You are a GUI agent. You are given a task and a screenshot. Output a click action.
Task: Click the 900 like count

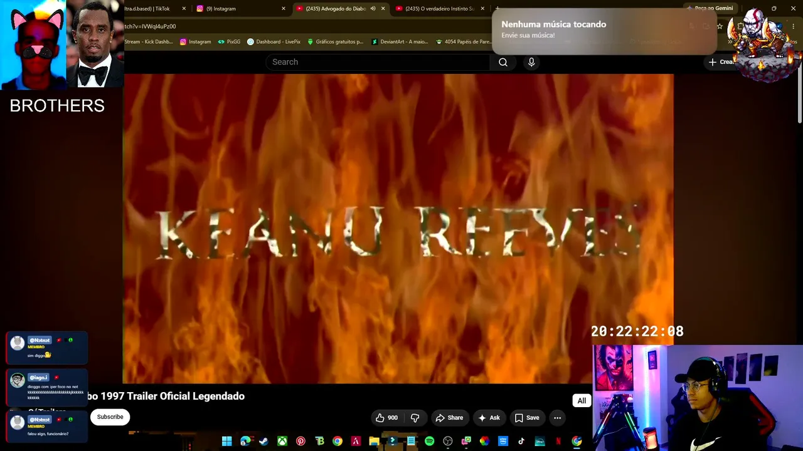pos(393,418)
